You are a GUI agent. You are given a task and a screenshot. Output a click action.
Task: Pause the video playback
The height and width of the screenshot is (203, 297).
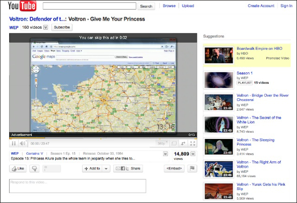(x=13, y=143)
